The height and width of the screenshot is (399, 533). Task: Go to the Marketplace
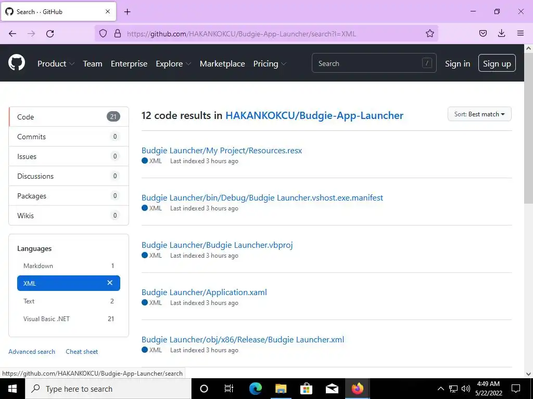222,64
